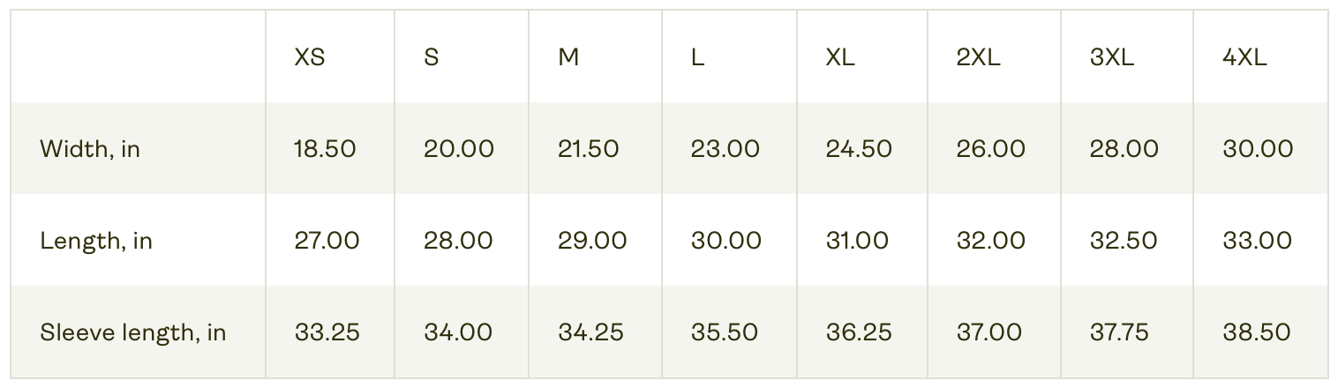Viewport: 1338px width, 388px height.
Task: Select the 34.00 sleeve length for S
Action: 458,332
